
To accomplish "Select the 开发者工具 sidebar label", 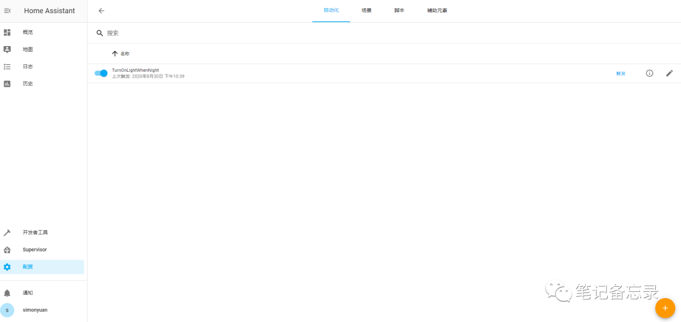I will (35, 233).
